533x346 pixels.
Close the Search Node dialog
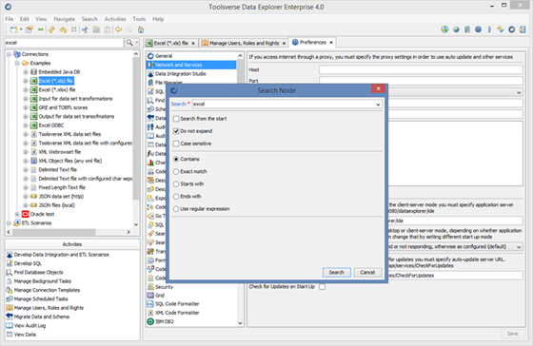(378, 89)
